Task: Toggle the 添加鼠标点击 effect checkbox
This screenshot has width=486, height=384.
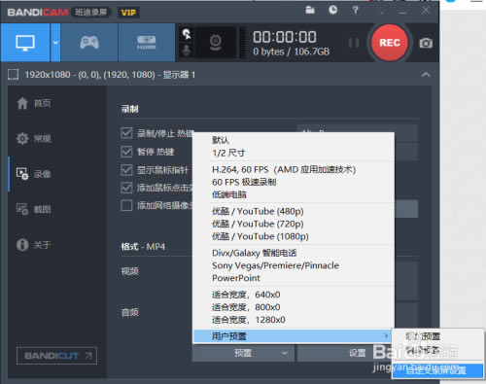Action: (x=126, y=188)
